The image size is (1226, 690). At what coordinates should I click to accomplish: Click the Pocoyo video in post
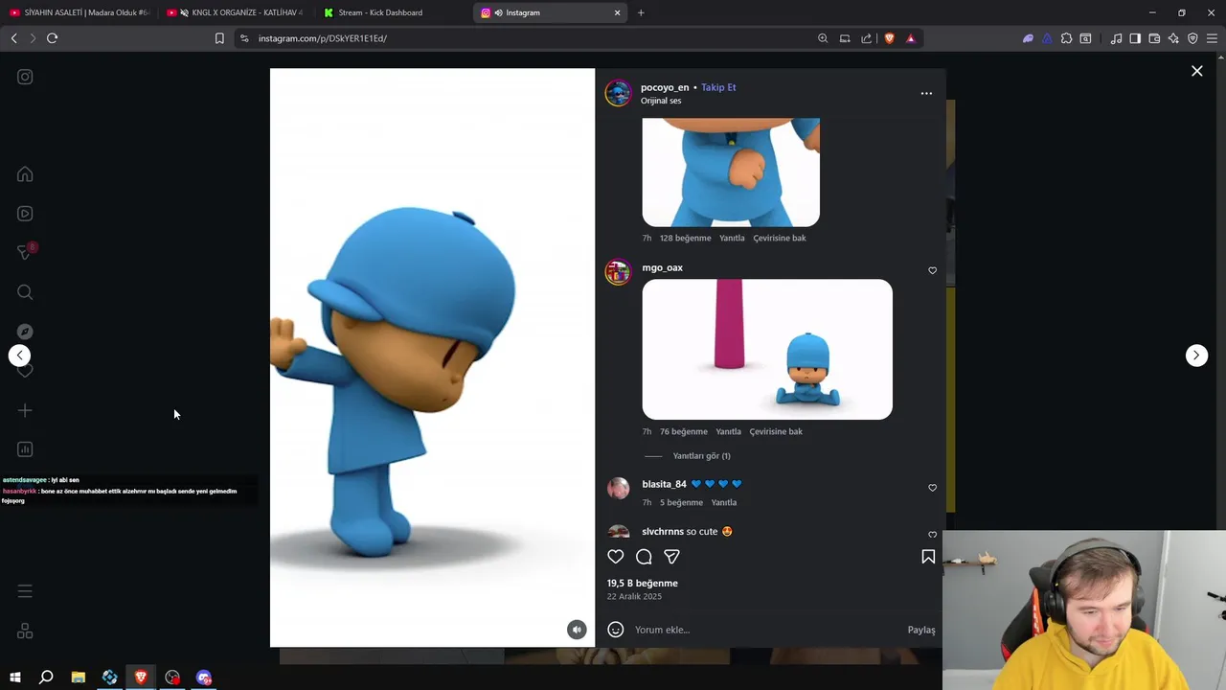tap(432, 357)
